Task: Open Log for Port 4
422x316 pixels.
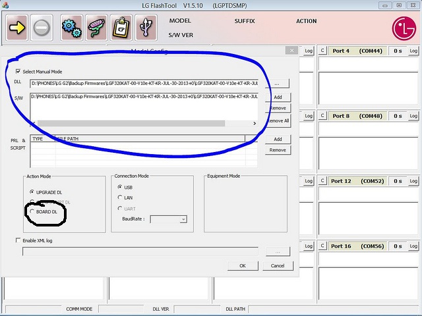Action: [413, 51]
